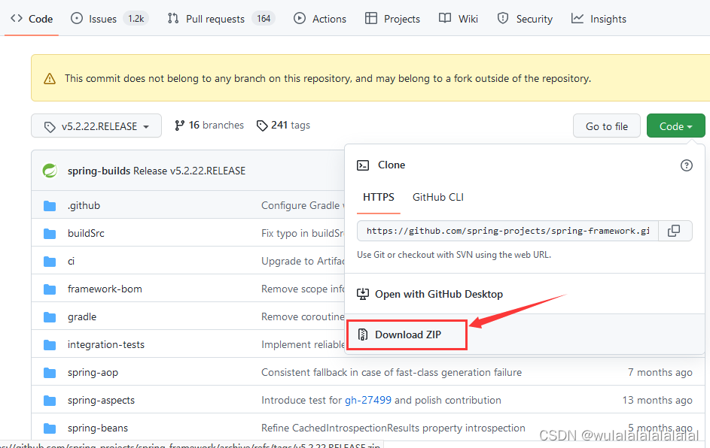
Task: Click the Introduce test for commit message text
Action: (x=302, y=401)
